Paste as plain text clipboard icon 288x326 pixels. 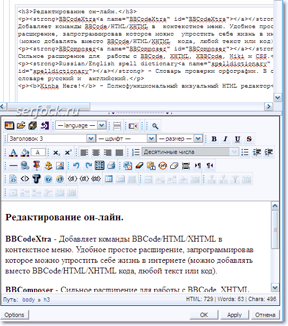pyautogui.click(x=151, y=166)
